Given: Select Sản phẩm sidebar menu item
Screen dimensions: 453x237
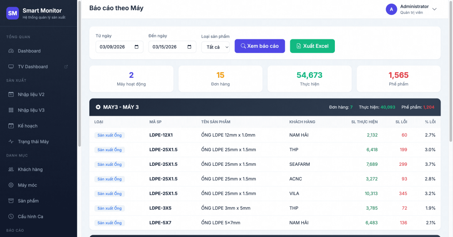Looking at the screenshot, I should [28, 201].
